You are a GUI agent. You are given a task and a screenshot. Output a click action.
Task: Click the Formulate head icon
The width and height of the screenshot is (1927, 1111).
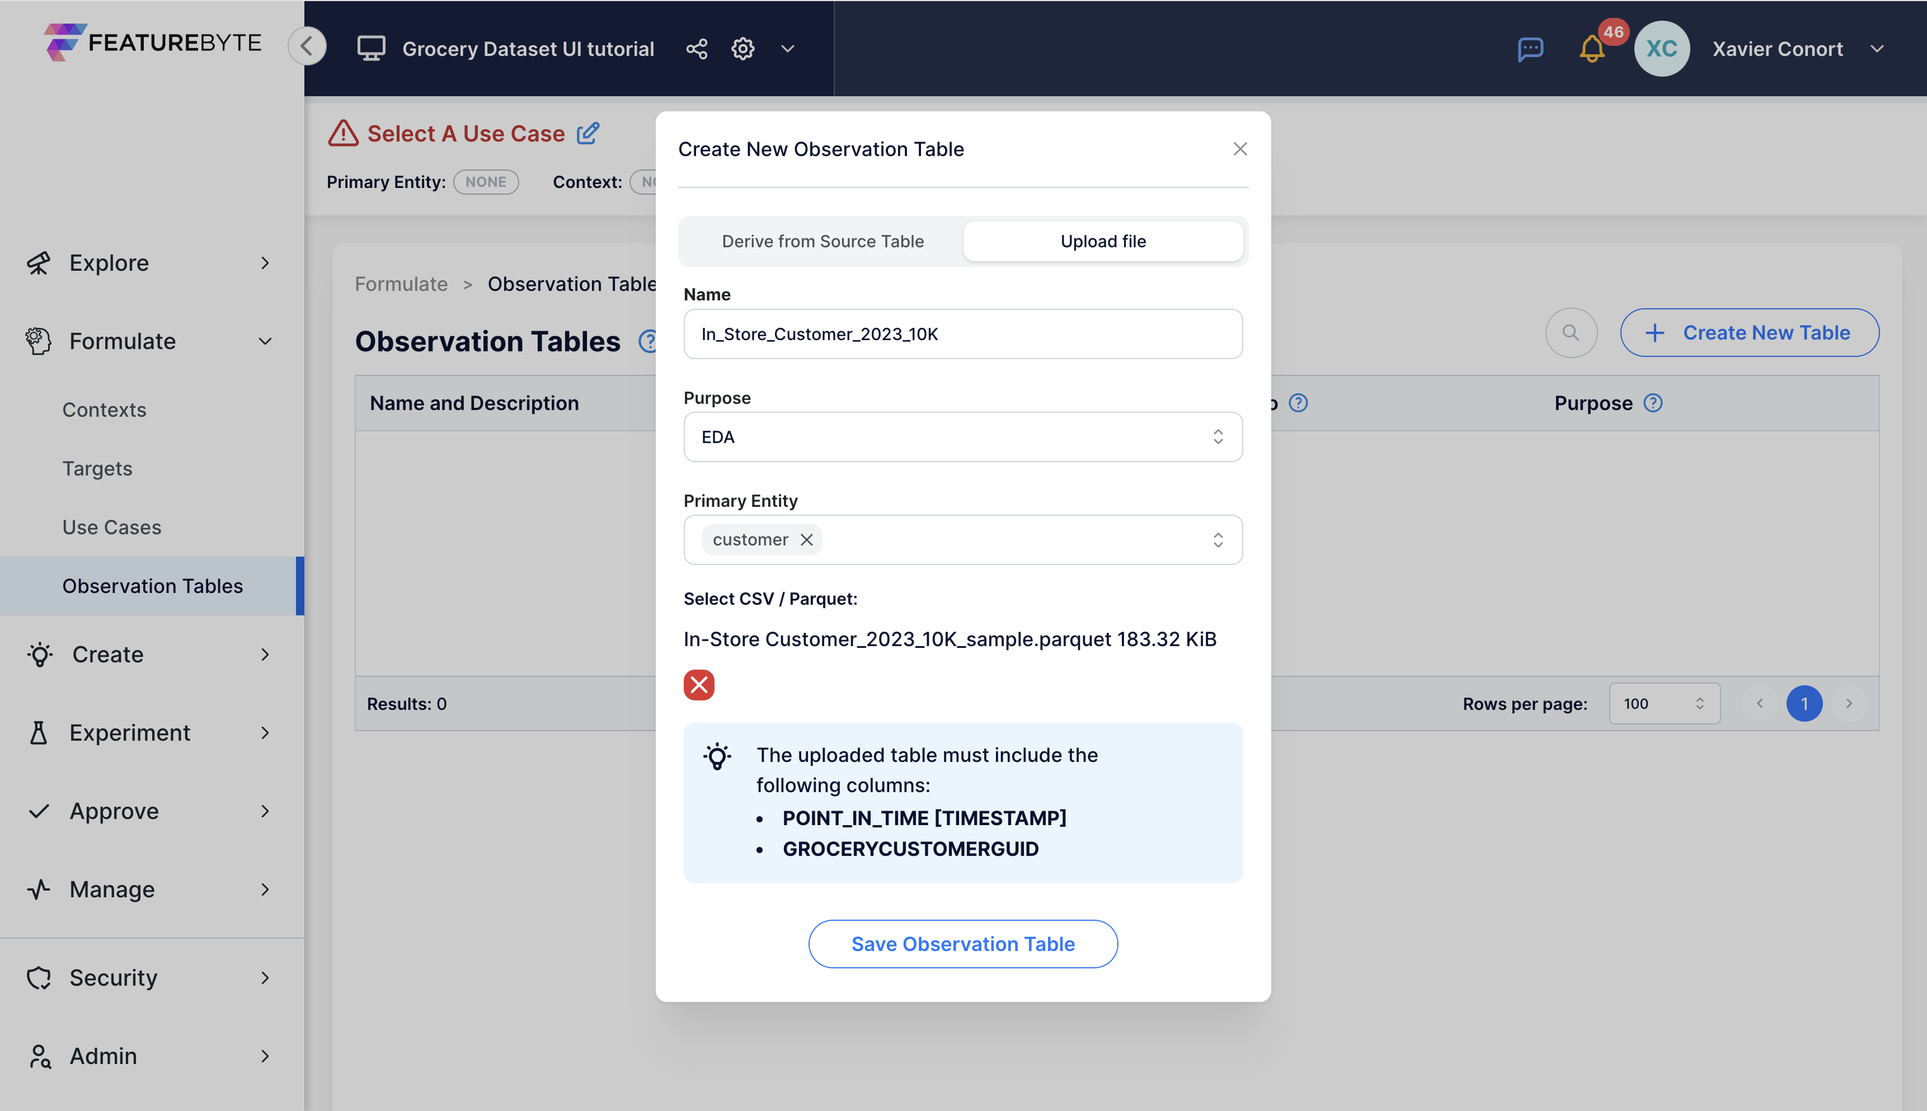click(38, 341)
